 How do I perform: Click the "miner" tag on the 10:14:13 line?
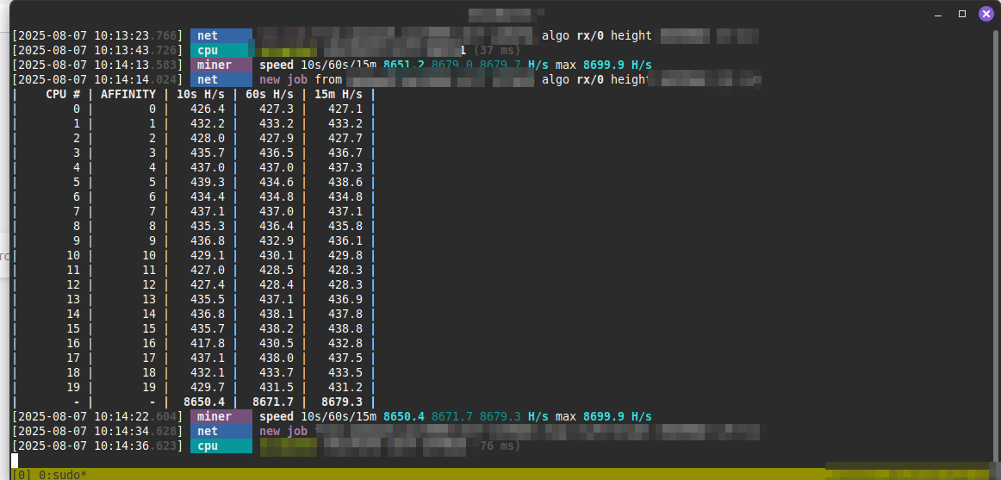click(x=221, y=65)
